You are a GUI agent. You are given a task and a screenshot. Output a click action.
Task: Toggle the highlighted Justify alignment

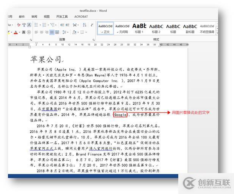pyautogui.click(x=52, y=32)
